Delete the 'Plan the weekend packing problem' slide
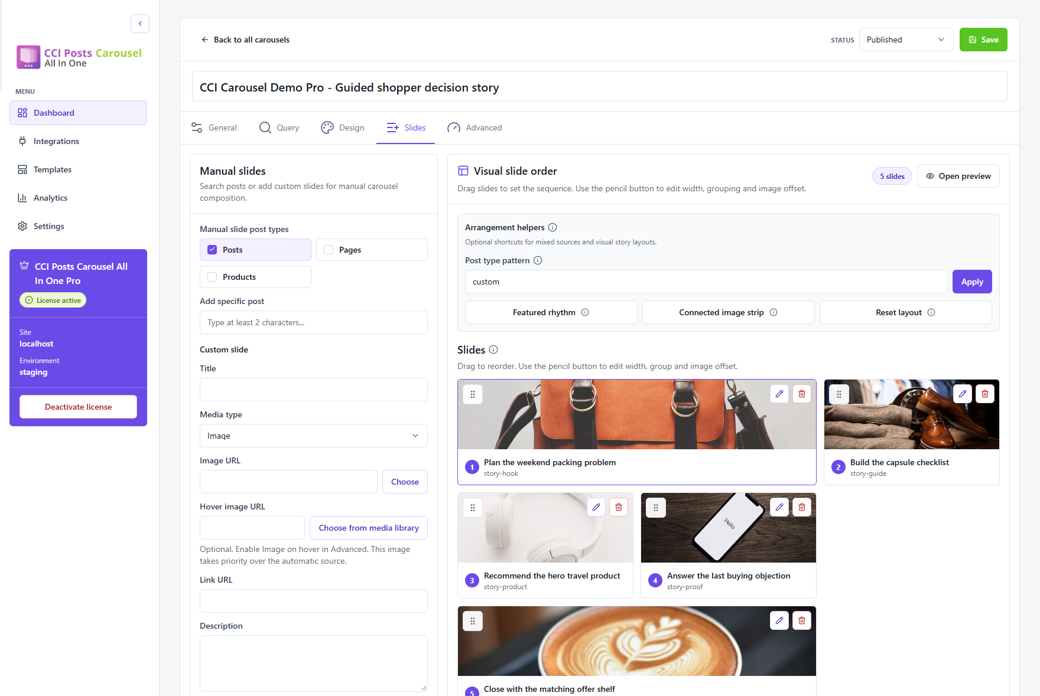This screenshot has width=1040, height=696. [802, 394]
